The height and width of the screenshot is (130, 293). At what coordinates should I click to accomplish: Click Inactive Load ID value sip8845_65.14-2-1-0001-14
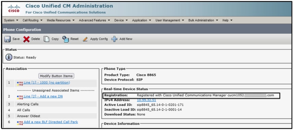[159, 109]
